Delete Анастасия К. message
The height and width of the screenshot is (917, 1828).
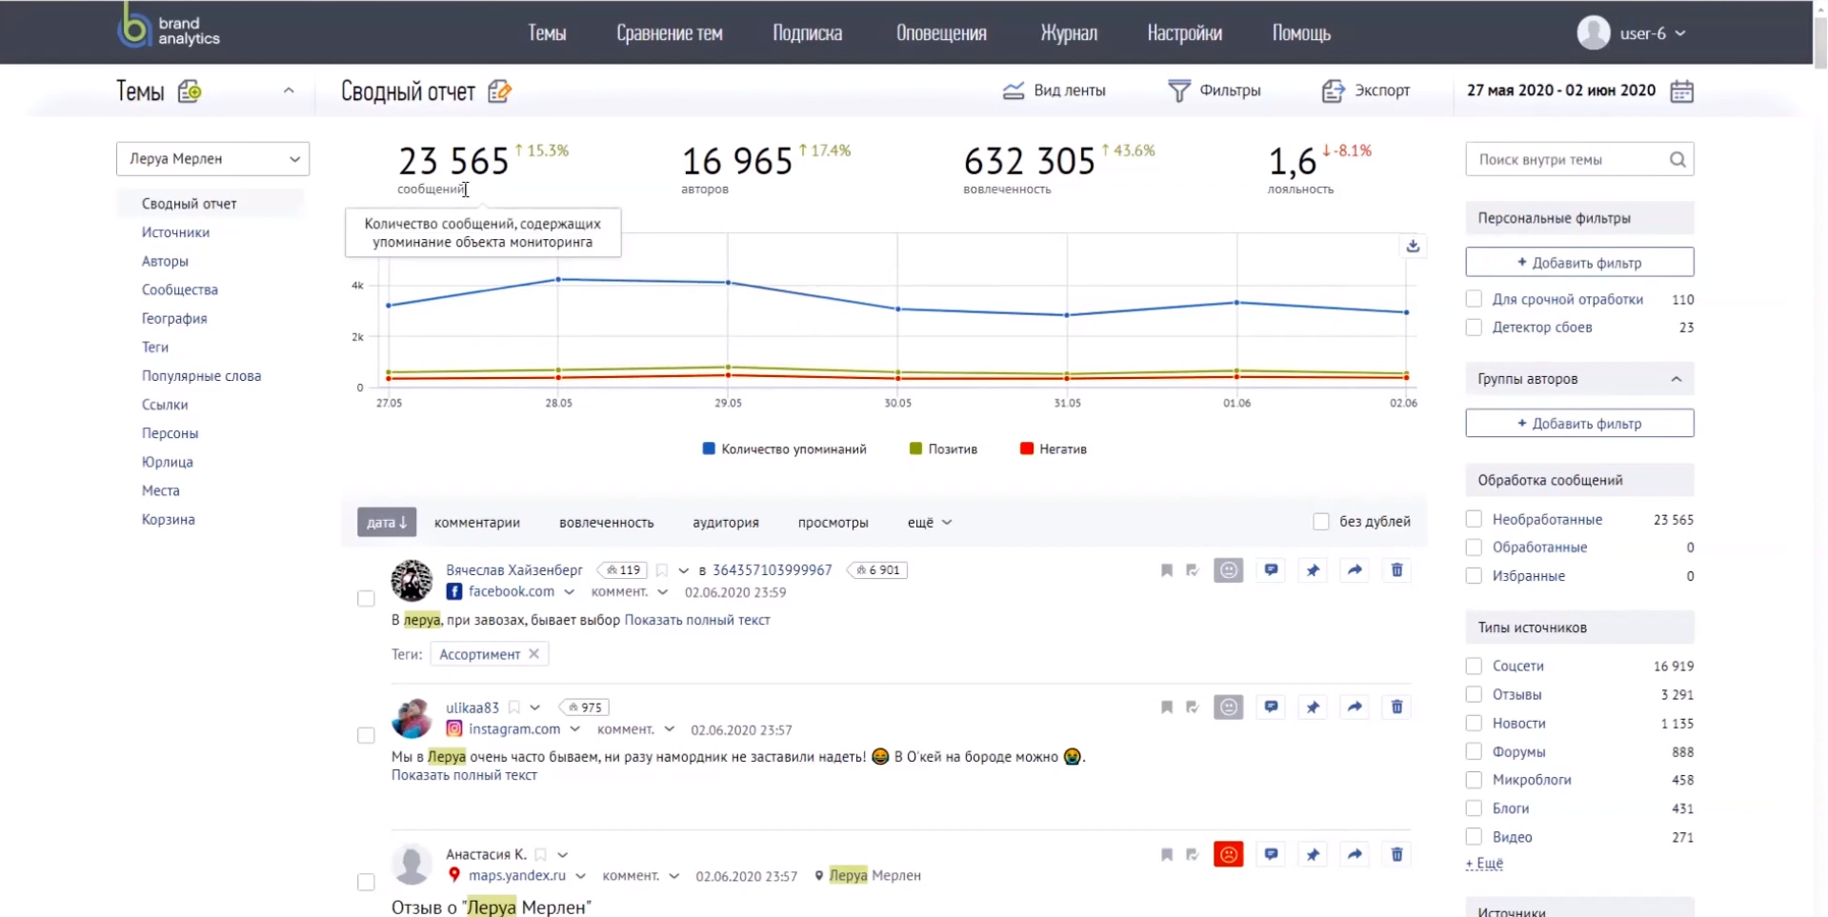coord(1396,854)
